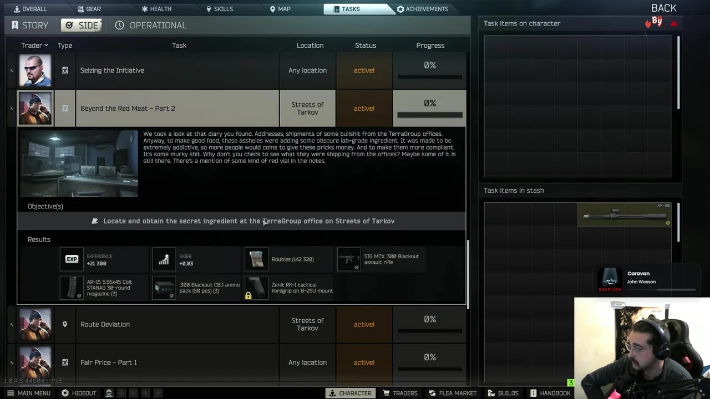
Task: Sort by Task column header
Action: 179,45
